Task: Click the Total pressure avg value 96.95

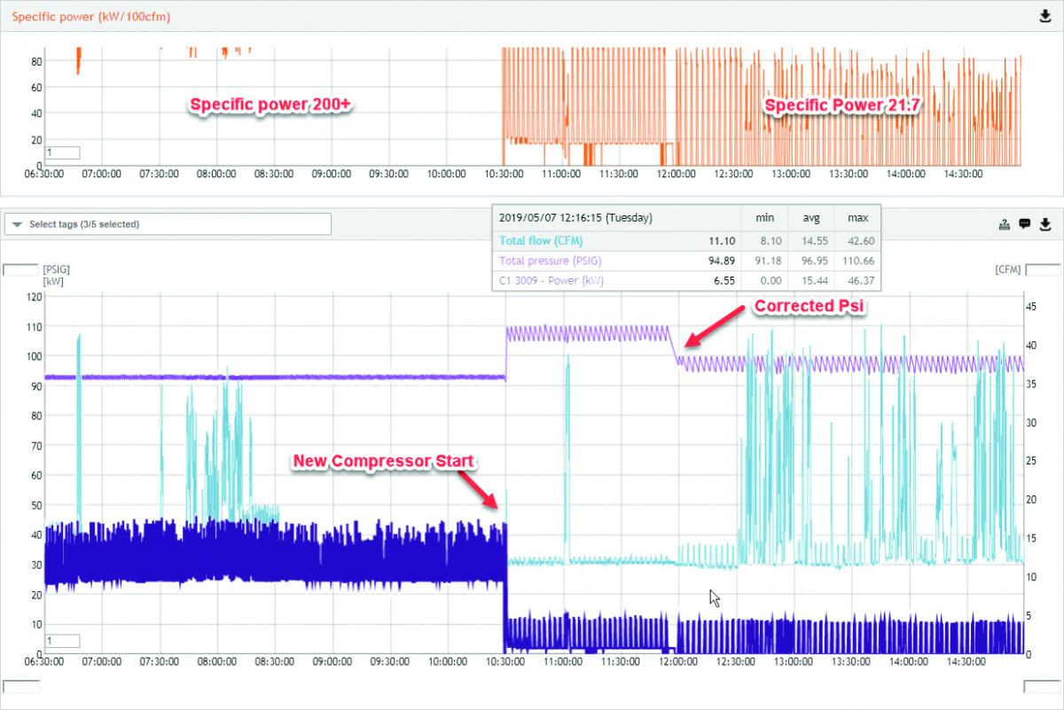Action: [813, 261]
